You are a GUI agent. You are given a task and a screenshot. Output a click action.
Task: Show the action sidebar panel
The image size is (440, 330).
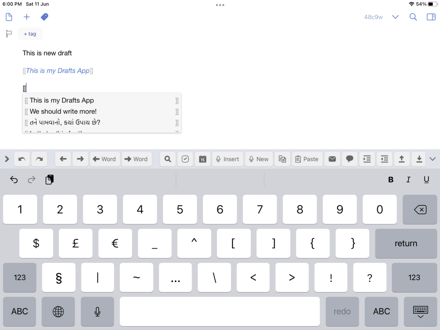[x=431, y=17]
